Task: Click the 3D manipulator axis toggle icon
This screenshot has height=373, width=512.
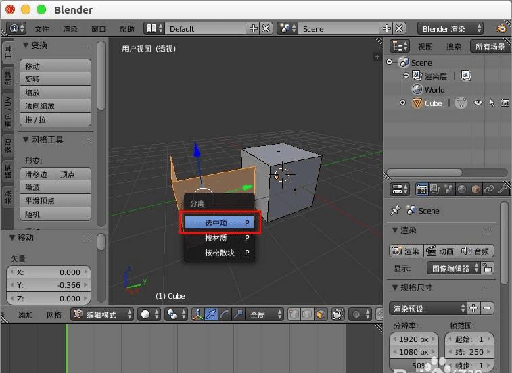Action: [x=197, y=314]
